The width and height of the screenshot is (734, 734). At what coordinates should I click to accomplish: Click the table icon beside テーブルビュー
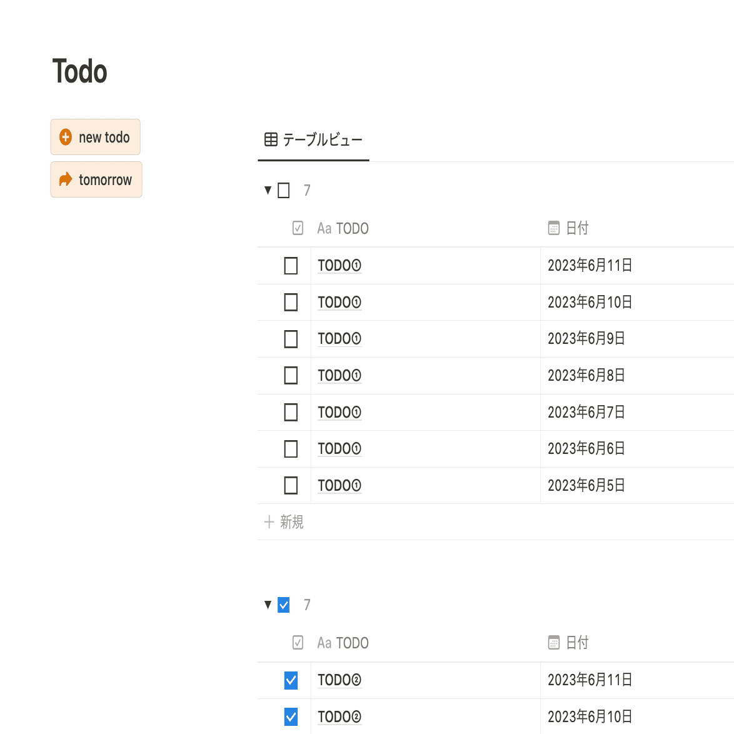(271, 139)
